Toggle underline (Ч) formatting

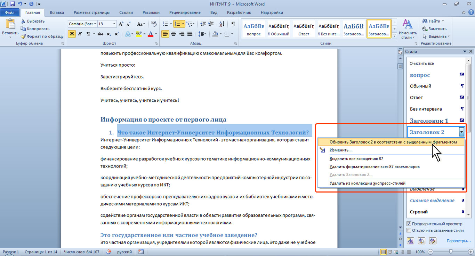(x=89, y=34)
